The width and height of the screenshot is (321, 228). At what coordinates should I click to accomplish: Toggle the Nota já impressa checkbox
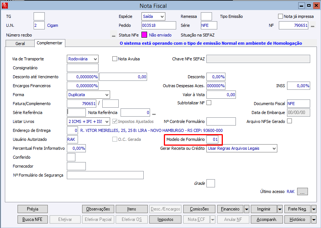point(280,16)
